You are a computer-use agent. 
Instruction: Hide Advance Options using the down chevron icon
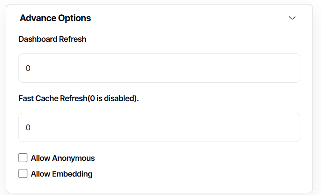(292, 18)
